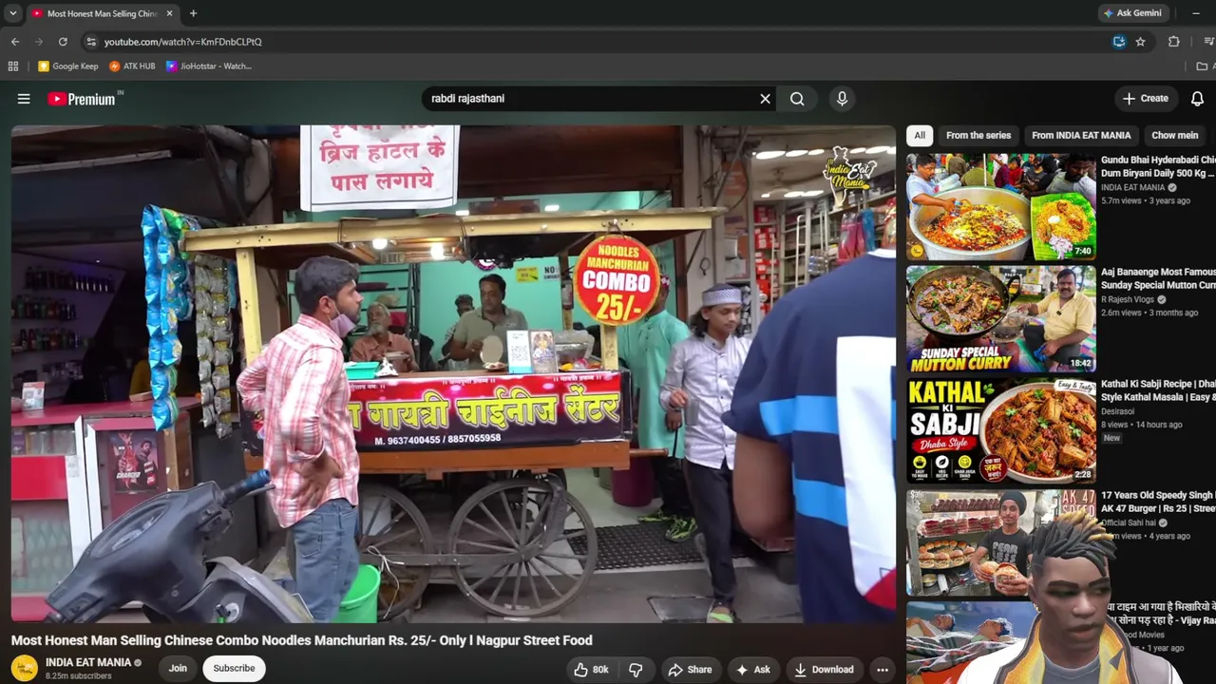This screenshot has width=1216, height=684.
Task: Switch to the Most Honest Man browser tab
Action: [103, 13]
